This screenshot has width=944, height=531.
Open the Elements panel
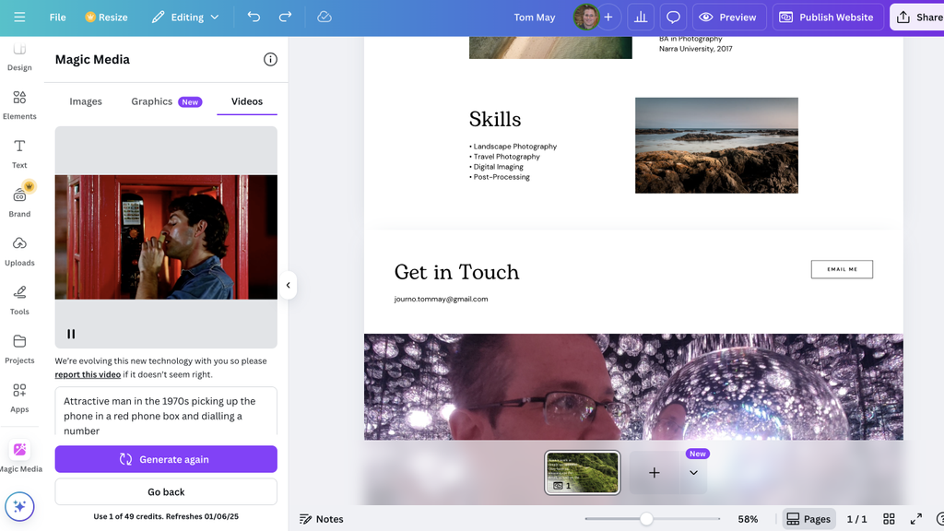(18, 103)
